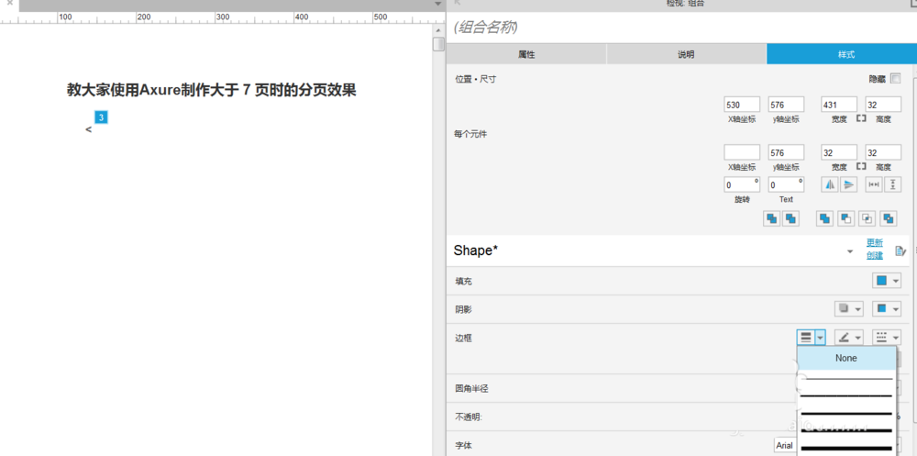
Task: Click the 宽度 field showing 431
Action: click(x=839, y=105)
